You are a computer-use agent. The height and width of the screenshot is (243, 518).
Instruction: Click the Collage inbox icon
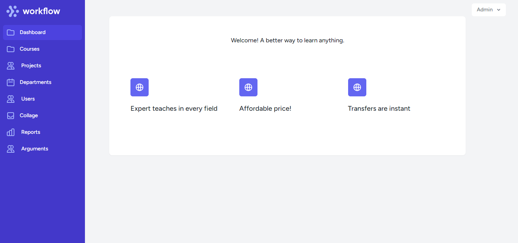point(11,115)
